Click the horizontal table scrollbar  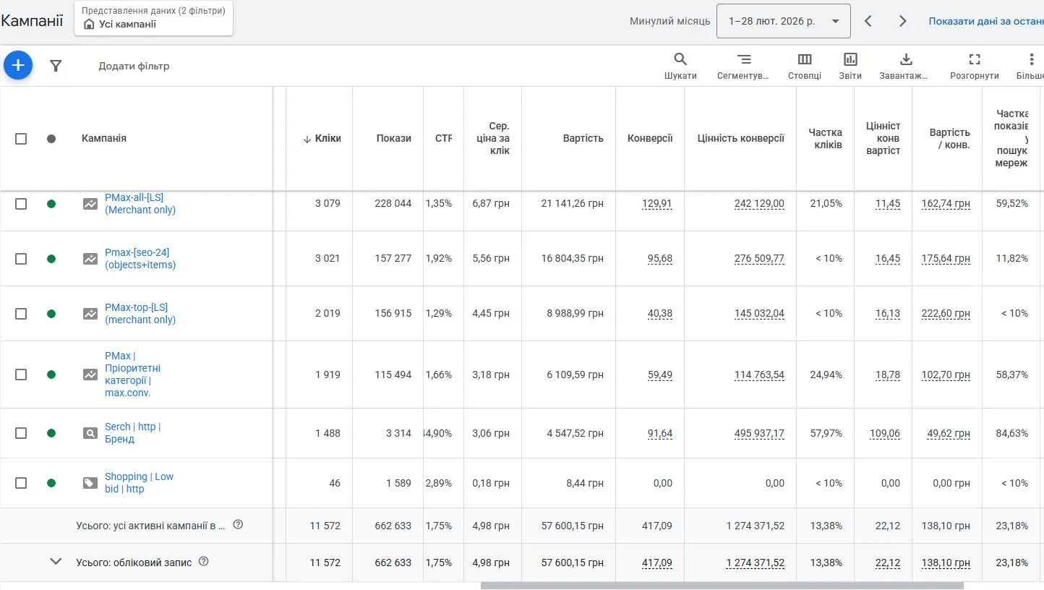click(722, 586)
